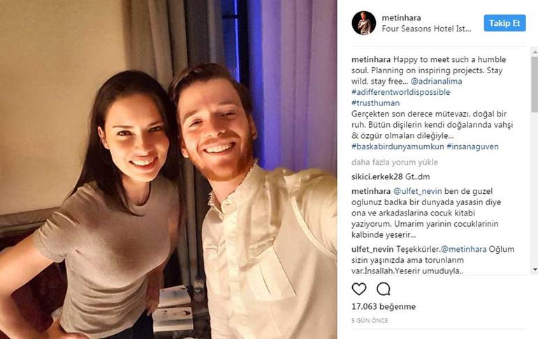Open sikici.erkek28 commenter profile
Screen dimensions: 538x339
377,176
